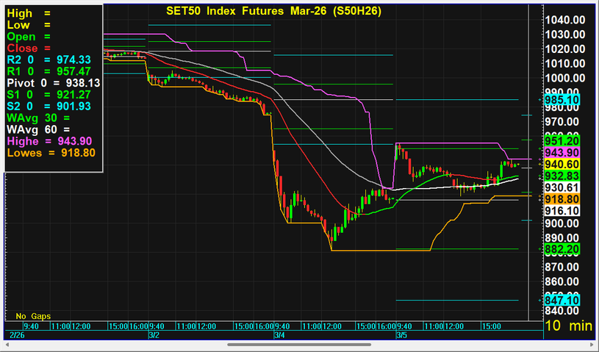Select the Pivot 0 = 938.13 legend entry
Viewport: 599px width, 352px height.
[x=53, y=83]
